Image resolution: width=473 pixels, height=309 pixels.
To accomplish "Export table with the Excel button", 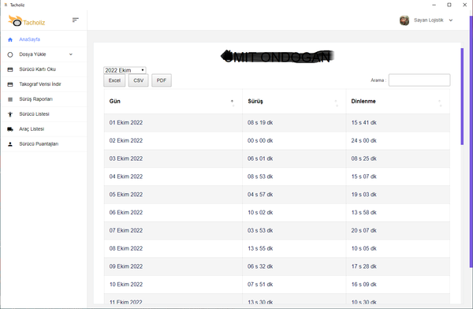I will coord(114,80).
